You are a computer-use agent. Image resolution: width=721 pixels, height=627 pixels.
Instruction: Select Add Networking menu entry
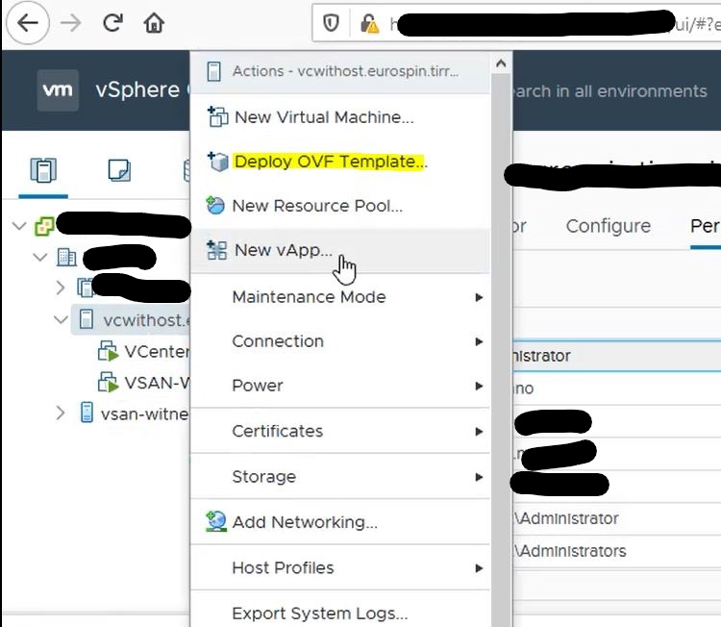[x=340, y=522]
